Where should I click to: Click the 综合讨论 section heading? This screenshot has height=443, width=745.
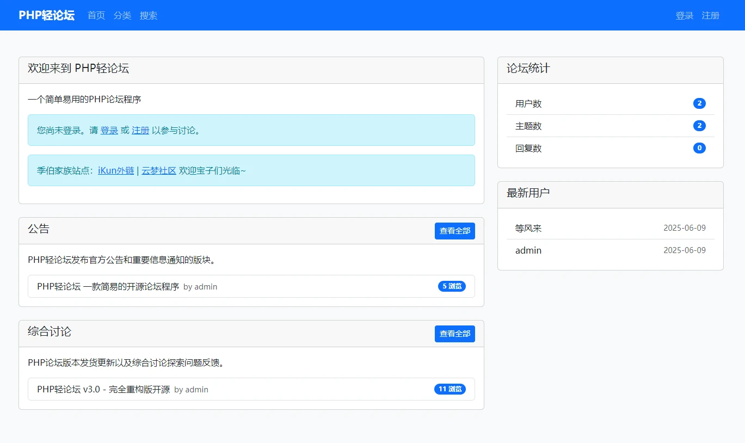50,332
